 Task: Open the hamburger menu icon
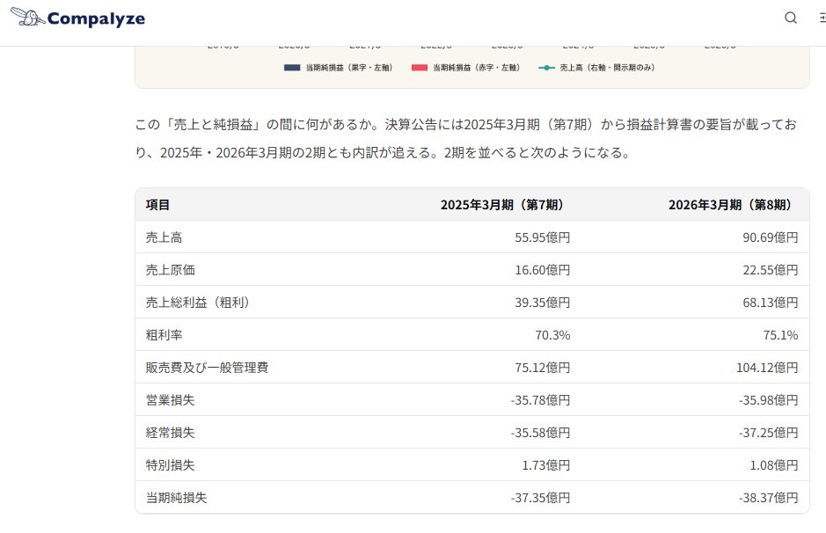(x=822, y=18)
